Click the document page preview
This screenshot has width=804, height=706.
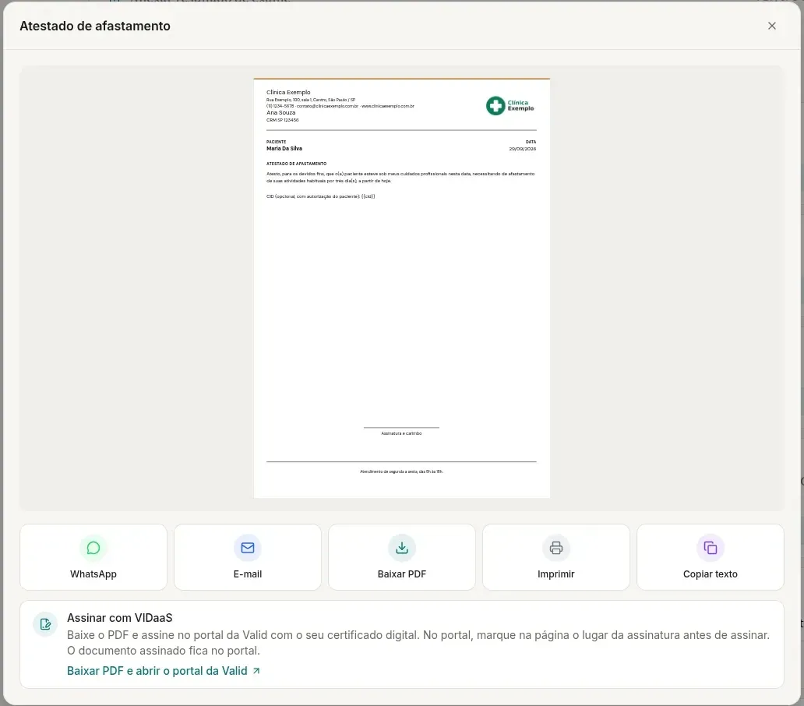point(402,288)
